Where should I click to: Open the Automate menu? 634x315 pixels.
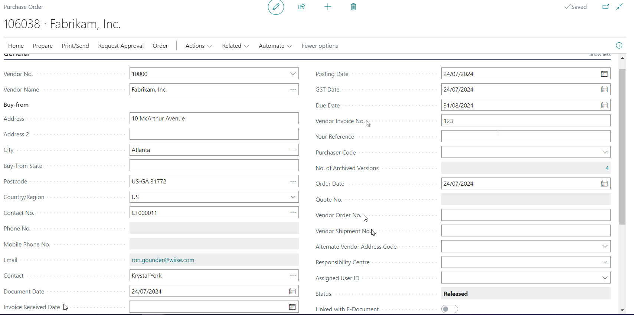pyautogui.click(x=275, y=46)
